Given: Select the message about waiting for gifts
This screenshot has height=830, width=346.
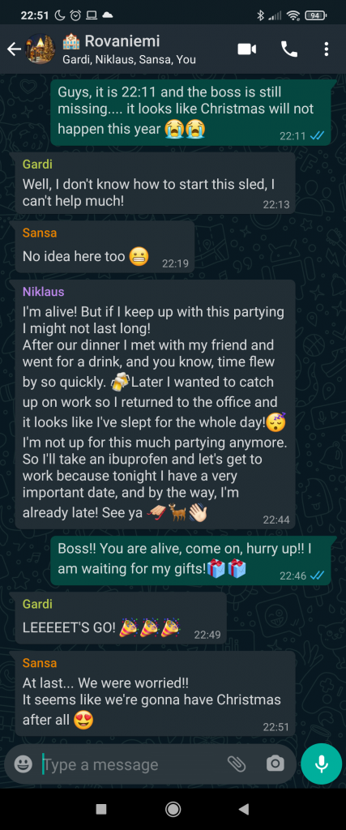Looking at the screenshot, I should point(190,560).
